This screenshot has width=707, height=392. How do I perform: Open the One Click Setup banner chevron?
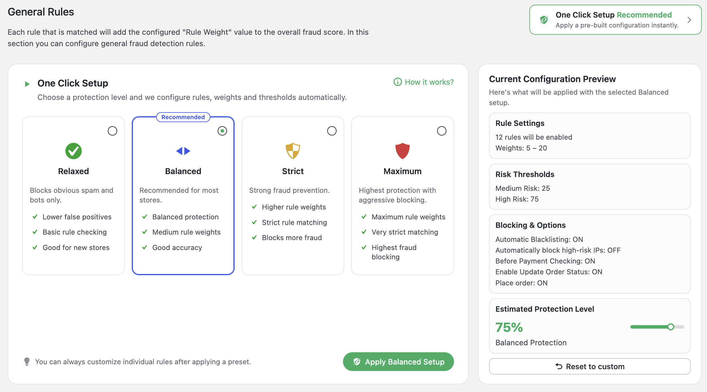[689, 20]
